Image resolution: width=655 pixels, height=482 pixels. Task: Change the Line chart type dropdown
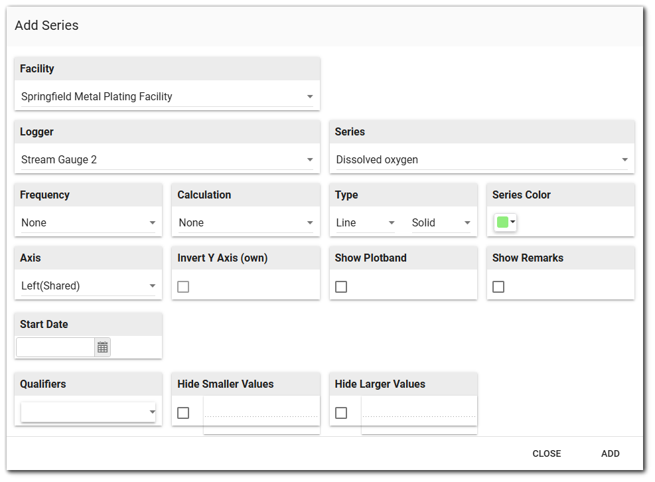click(365, 223)
